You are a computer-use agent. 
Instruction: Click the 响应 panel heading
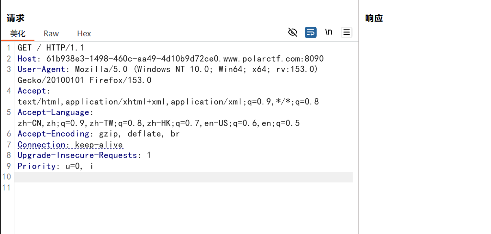(x=374, y=18)
